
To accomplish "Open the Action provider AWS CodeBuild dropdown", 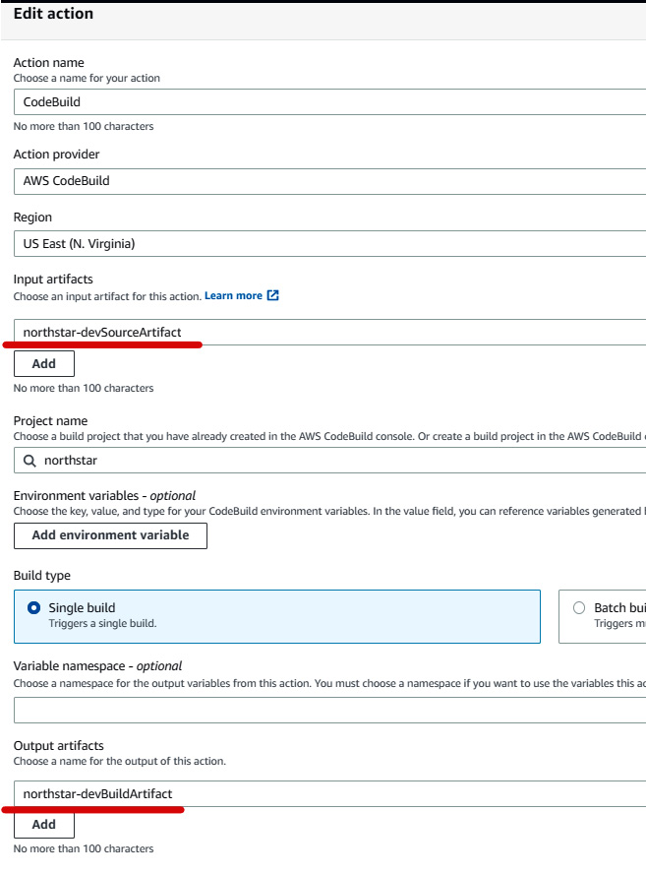I will 329,181.
